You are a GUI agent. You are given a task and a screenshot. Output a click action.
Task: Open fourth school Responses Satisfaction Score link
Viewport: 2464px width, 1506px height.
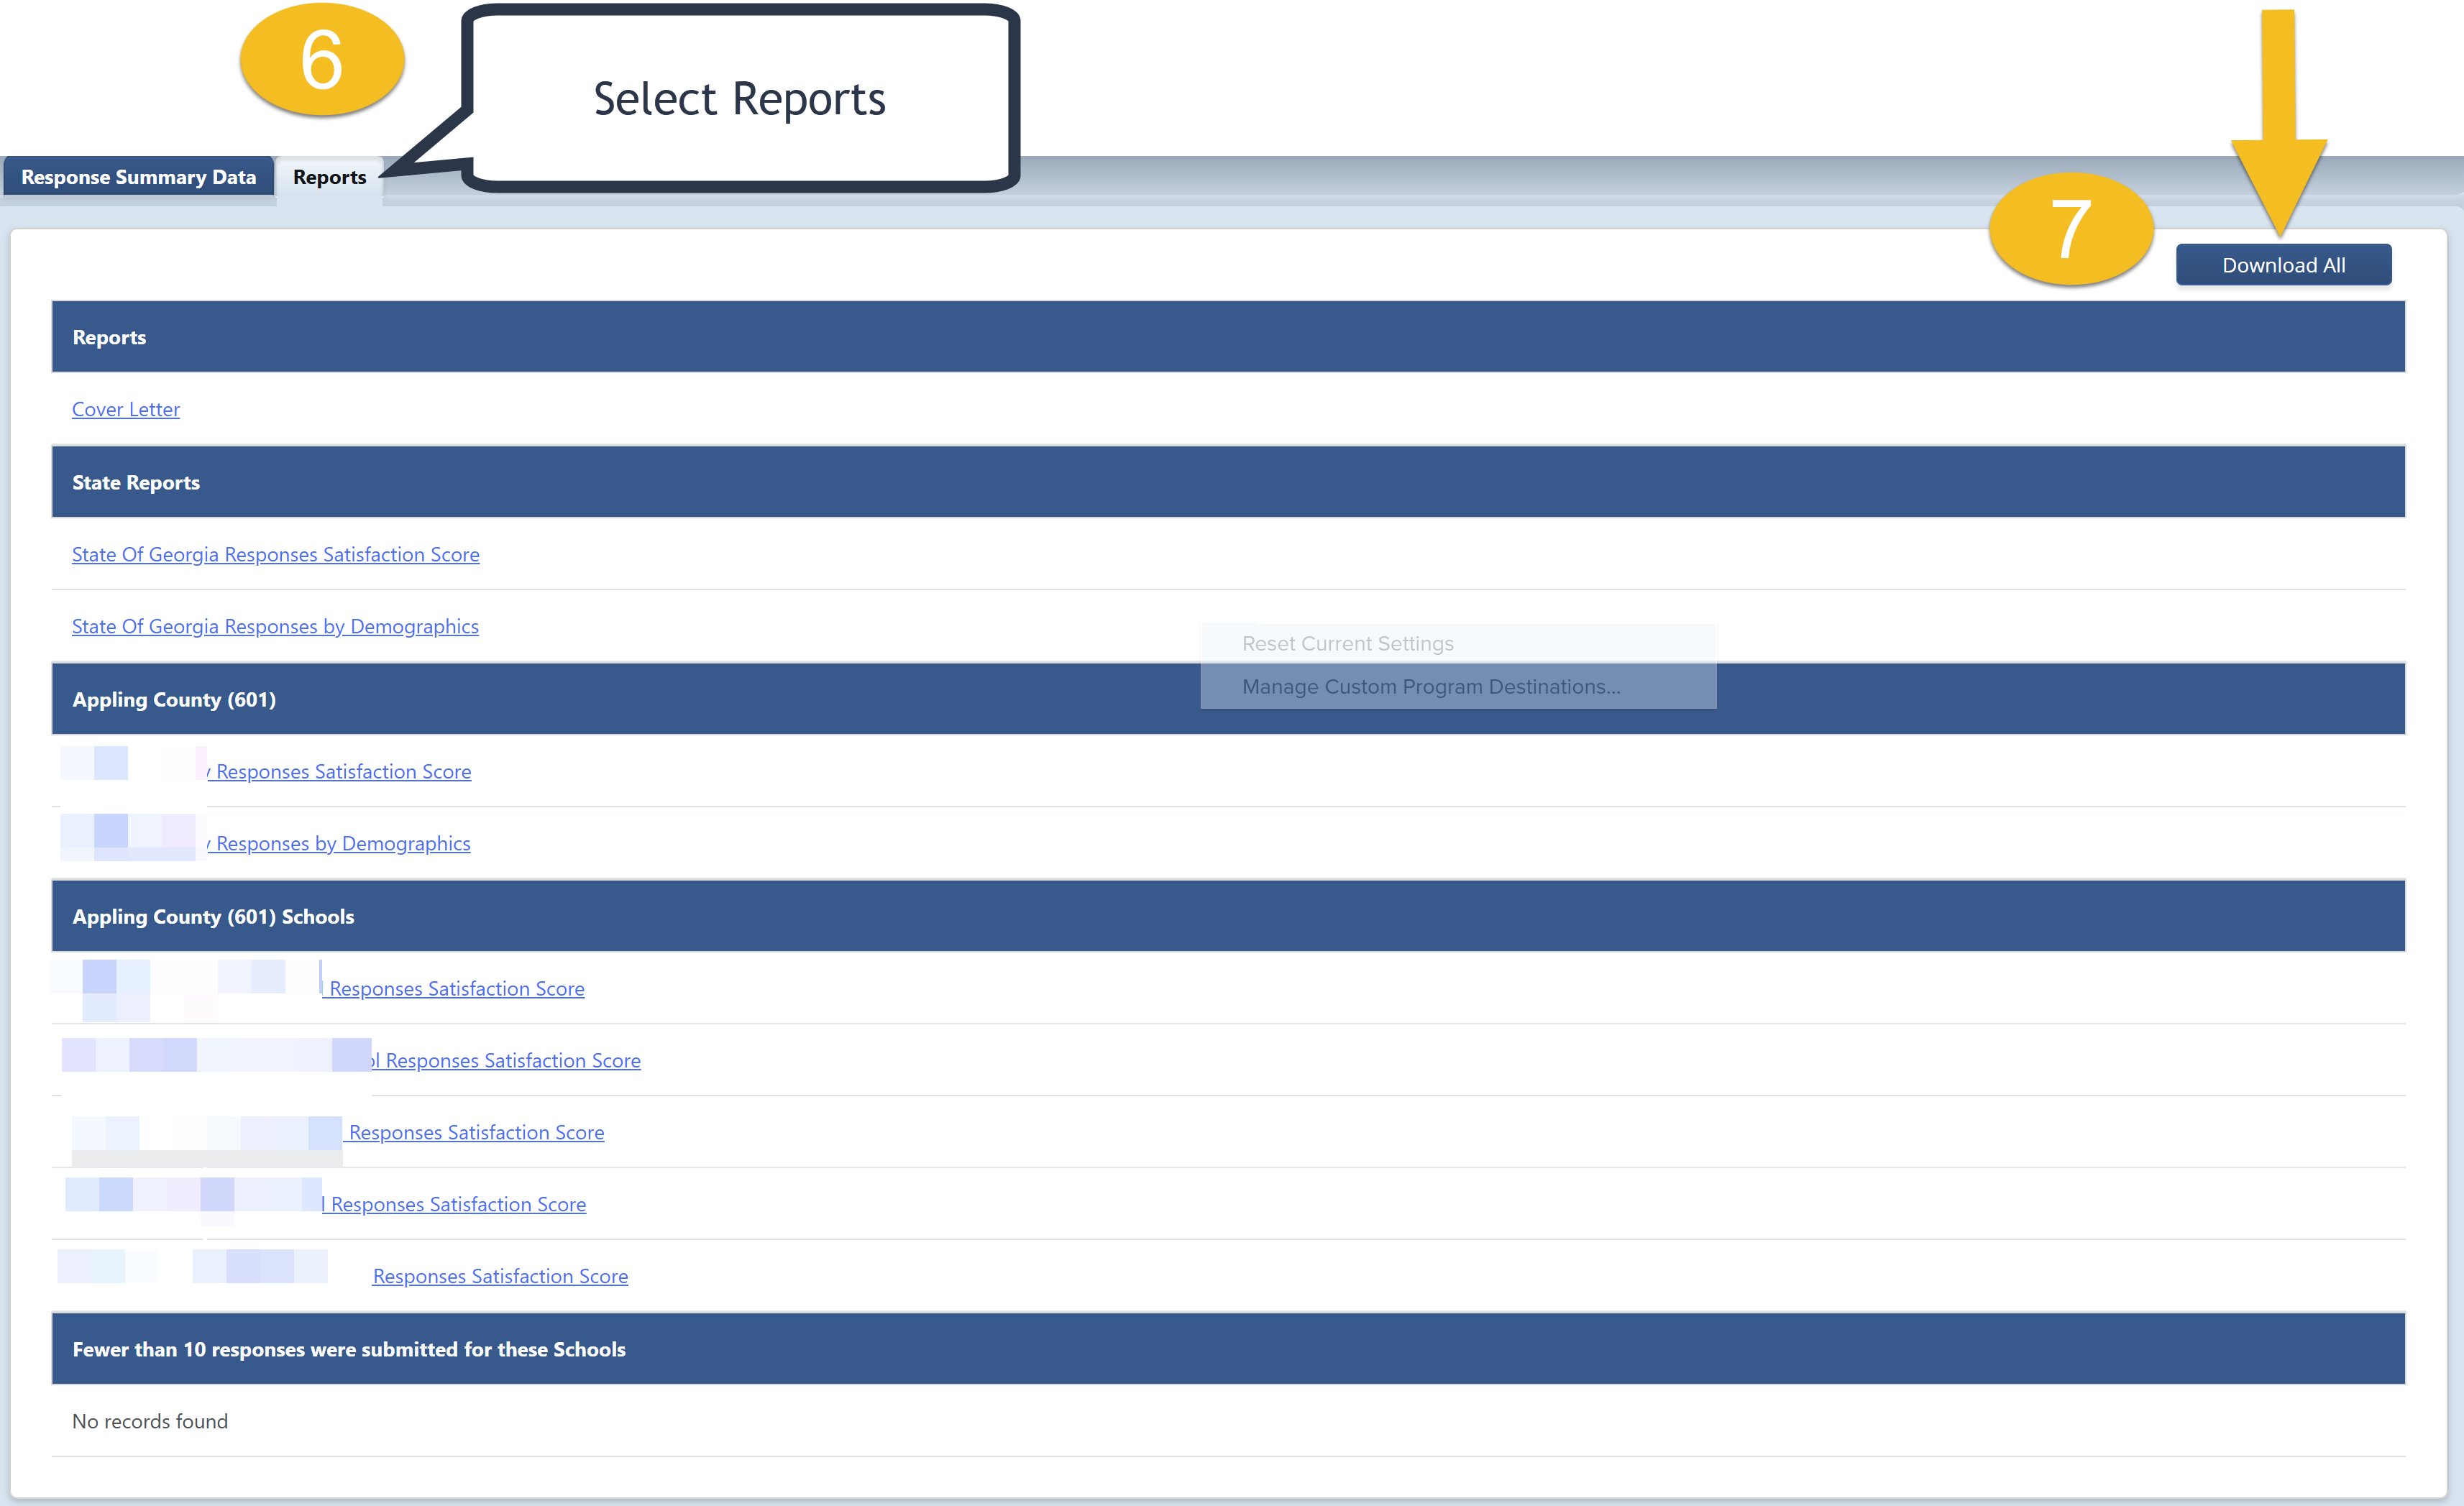point(458,1204)
